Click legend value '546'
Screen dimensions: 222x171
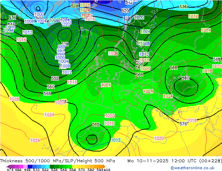pos(64,170)
